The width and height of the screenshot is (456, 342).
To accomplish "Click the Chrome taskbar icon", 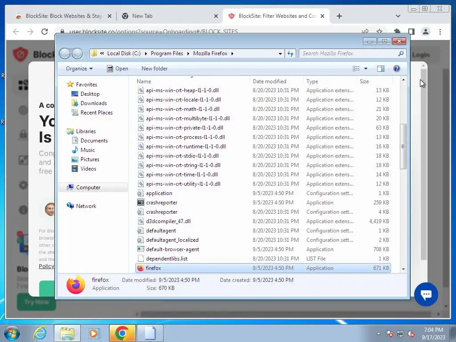I will pyautogui.click(x=122, y=333).
